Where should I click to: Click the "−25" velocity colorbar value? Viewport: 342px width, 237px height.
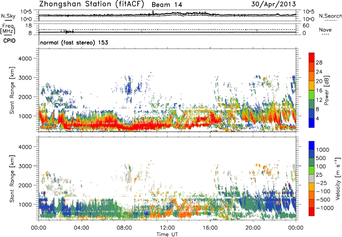tap(321, 183)
